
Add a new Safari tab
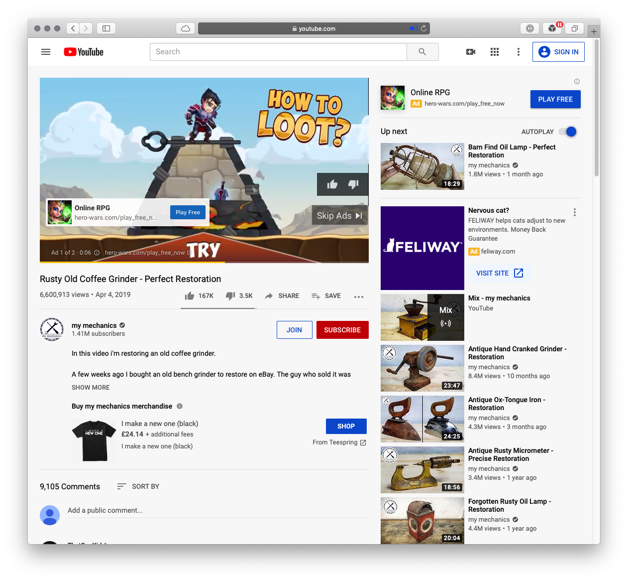click(594, 31)
